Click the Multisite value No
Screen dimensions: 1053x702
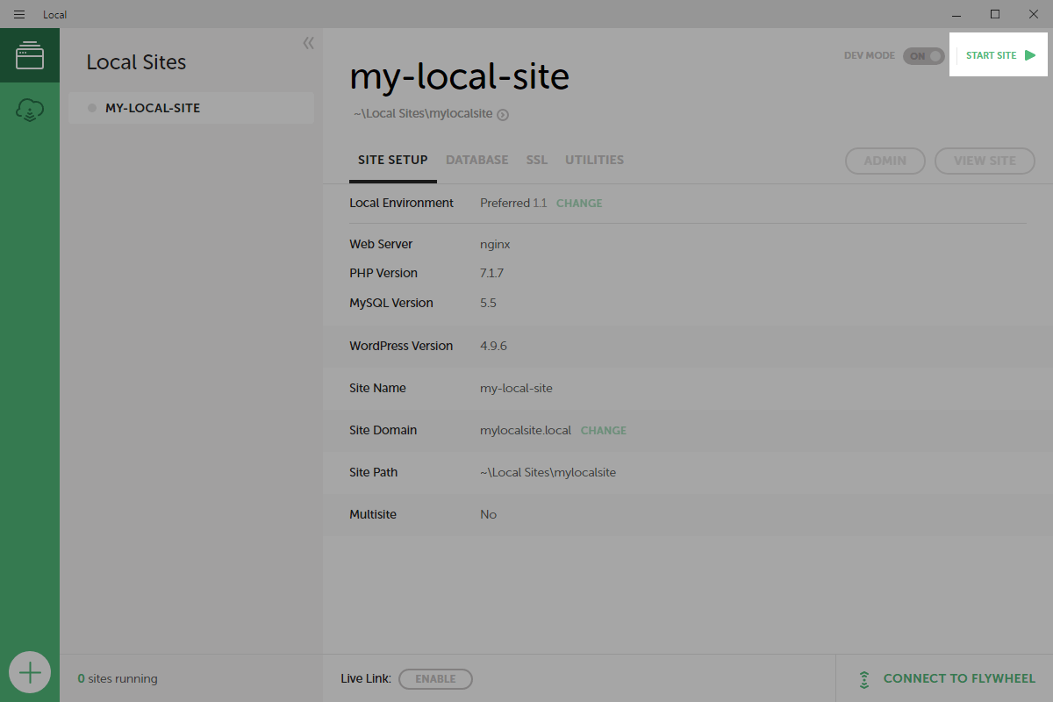coord(488,514)
